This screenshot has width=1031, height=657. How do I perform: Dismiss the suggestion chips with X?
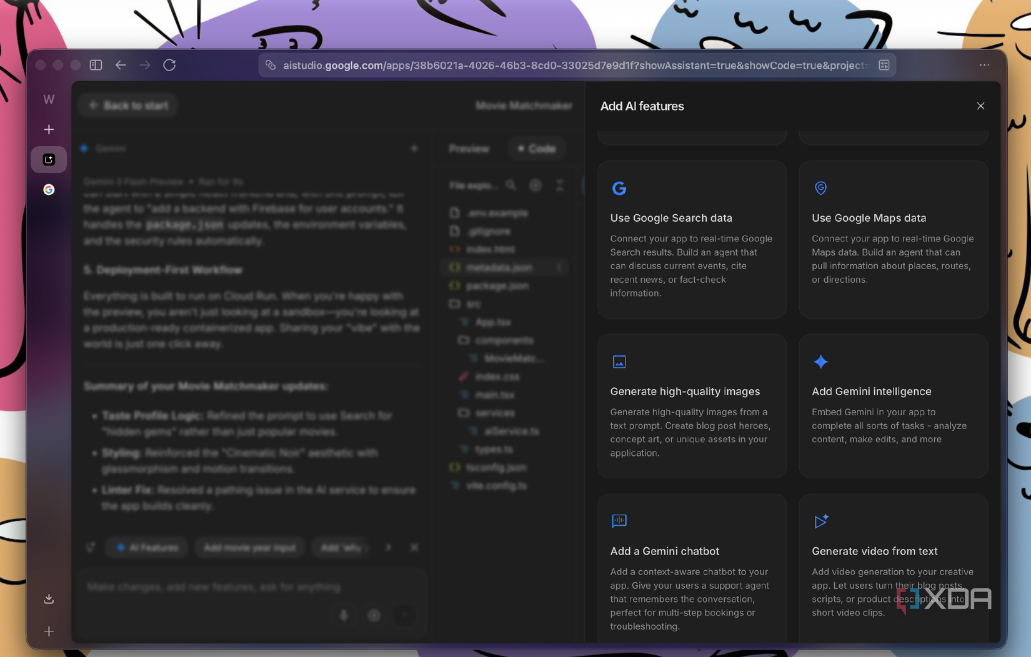pyautogui.click(x=414, y=548)
